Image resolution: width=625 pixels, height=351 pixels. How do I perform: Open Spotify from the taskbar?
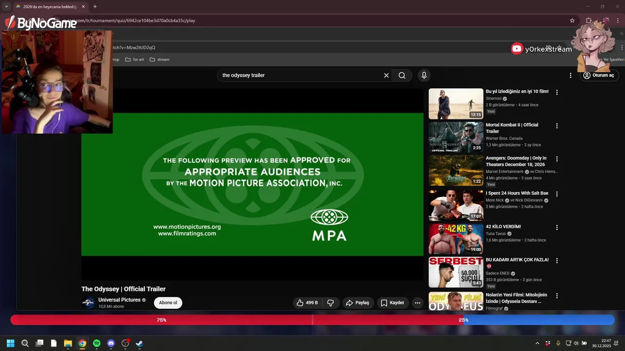coord(97,343)
